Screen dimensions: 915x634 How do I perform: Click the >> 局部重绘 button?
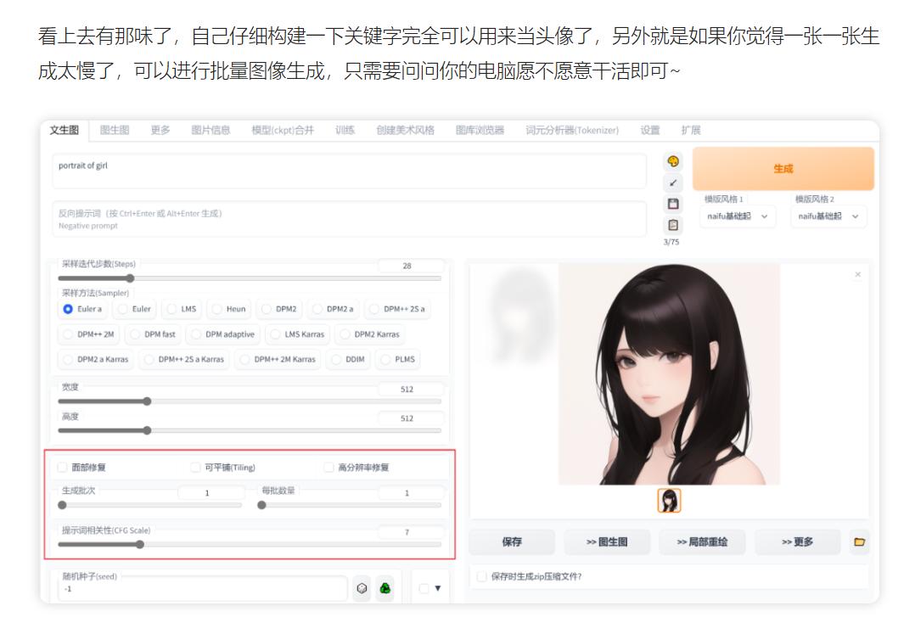tap(702, 541)
